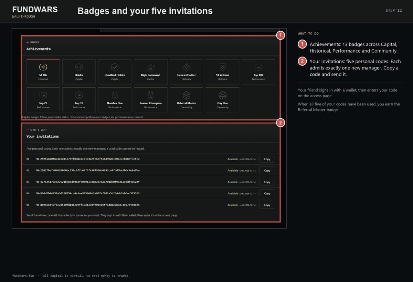The width and height of the screenshot is (413, 282).
Task: Select the S1 Veteran badge icon
Action: tap(222, 67)
